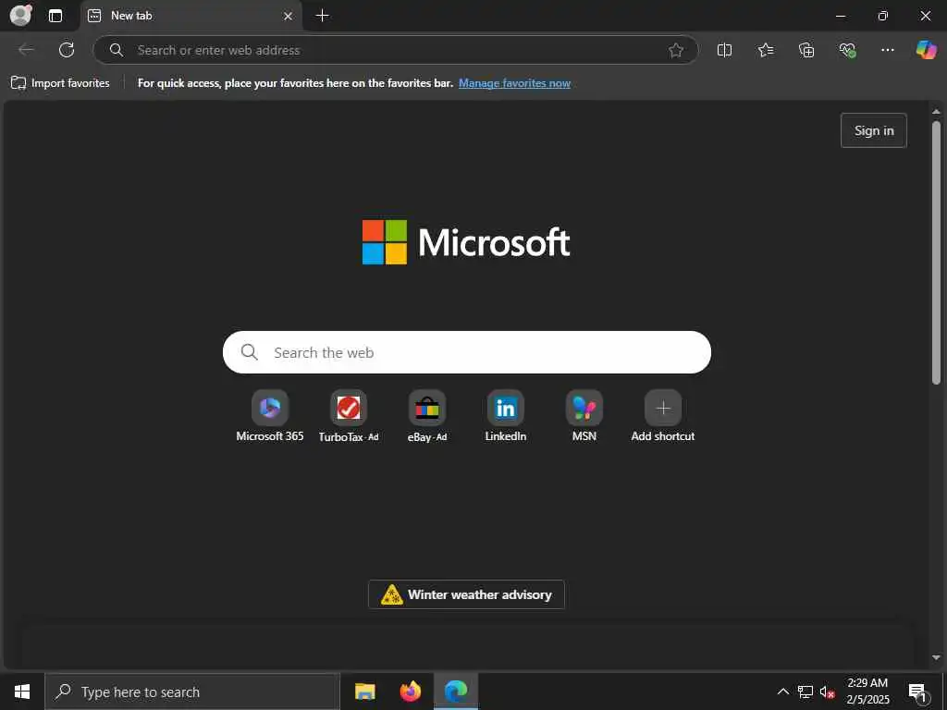Open TurboTax ad shortcut
Image resolution: width=947 pixels, height=710 pixels.
(349, 416)
